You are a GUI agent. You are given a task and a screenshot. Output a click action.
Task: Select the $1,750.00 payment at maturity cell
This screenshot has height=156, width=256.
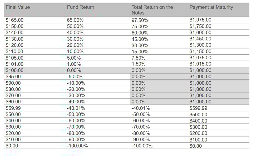click(x=200, y=26)
